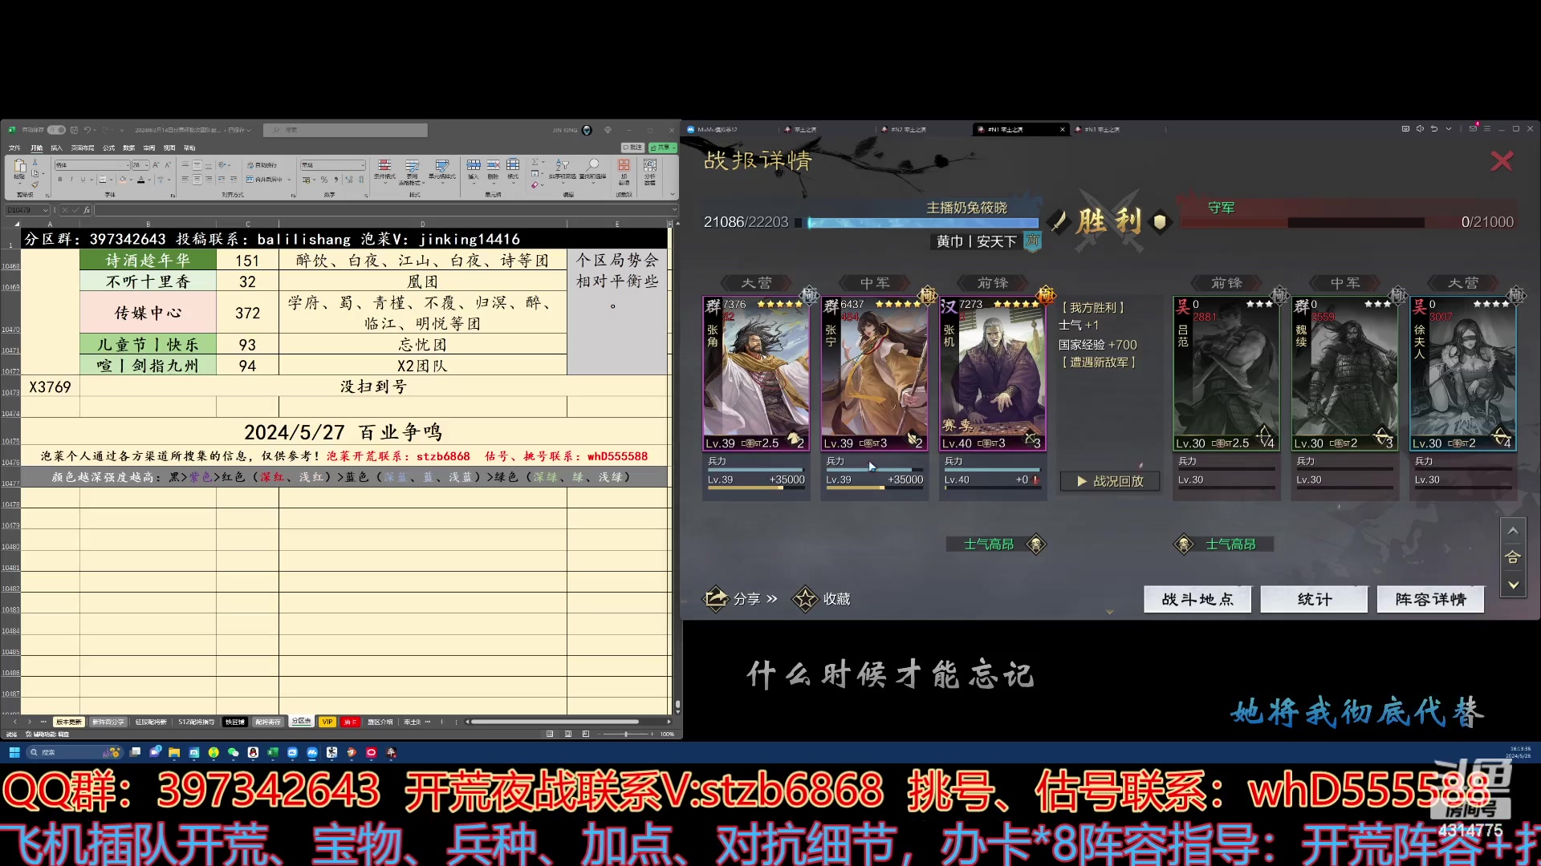Screen dimensions: 1541x866
Task: Click the 战况回放 replay button
Action: [1110, 481]
